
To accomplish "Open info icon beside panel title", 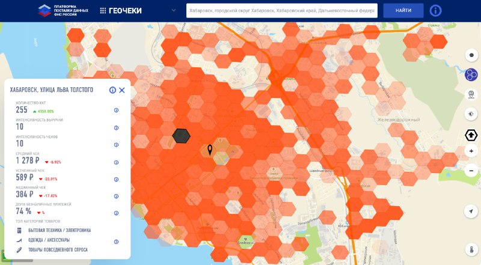I will (x=112, y=90).
